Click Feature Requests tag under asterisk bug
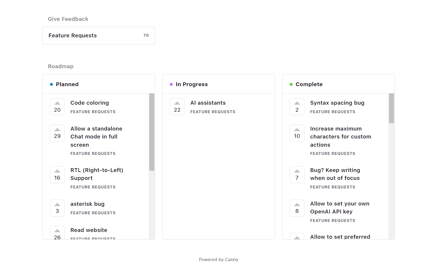The height and width of the screenshot is (274, 441). coord(93,213)
